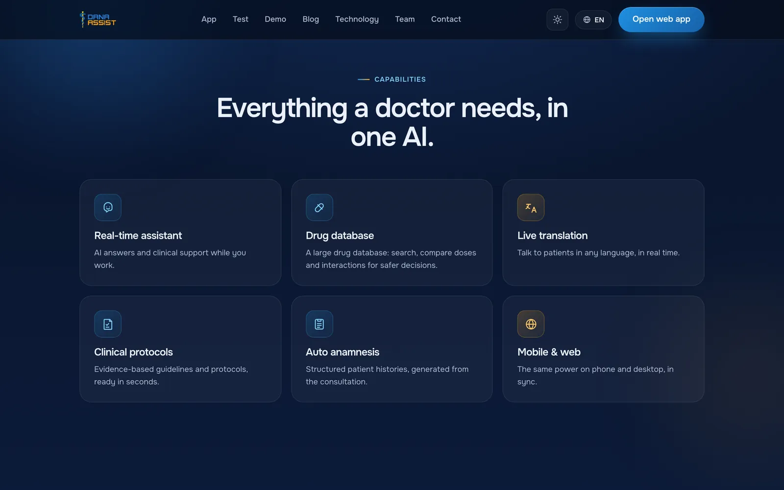Select the Drug database card title

(x=340, y=236)
